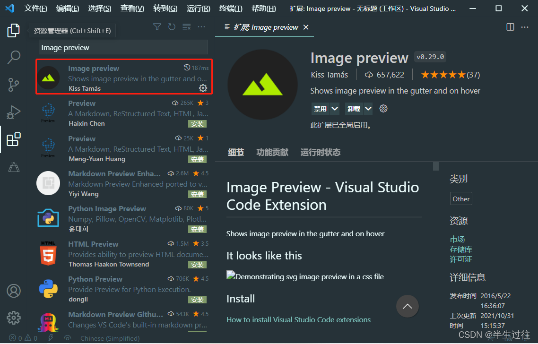Switch to the 运行时状态 tab
The height and width of the screenshot is (344, 538).
[x=321, y=152]
